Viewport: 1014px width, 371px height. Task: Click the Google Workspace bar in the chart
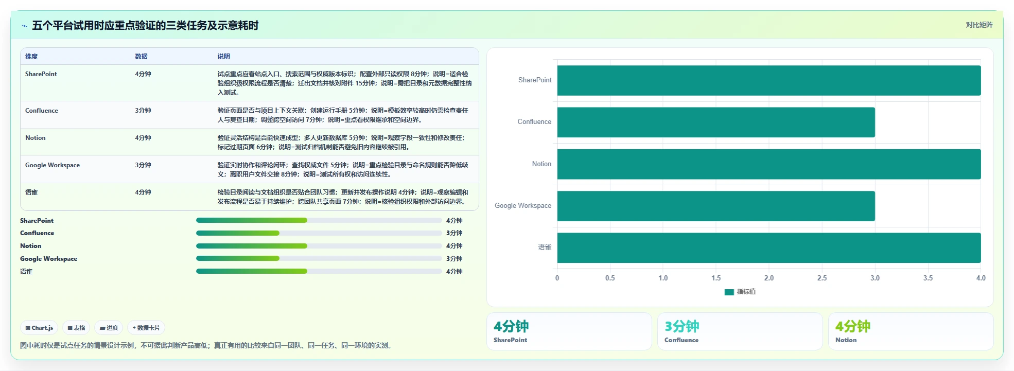click(x=716, y=206)
